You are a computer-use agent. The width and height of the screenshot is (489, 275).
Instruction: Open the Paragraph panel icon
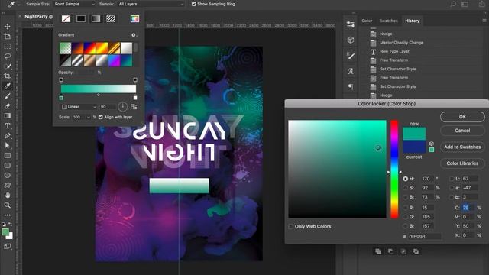coord(351,86)
